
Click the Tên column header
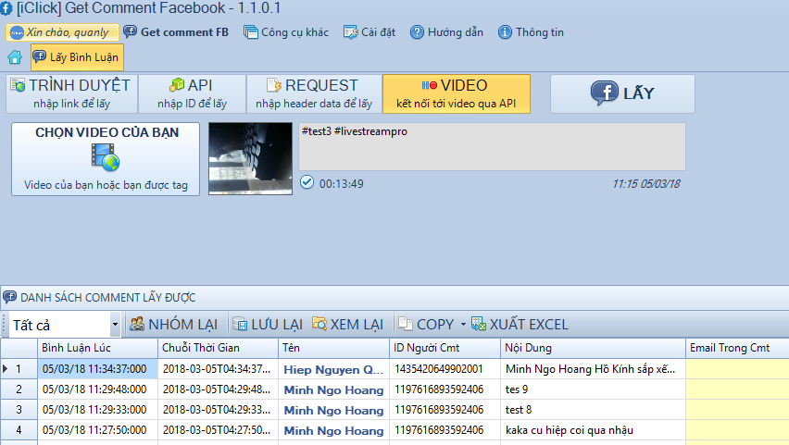(333, 348)
